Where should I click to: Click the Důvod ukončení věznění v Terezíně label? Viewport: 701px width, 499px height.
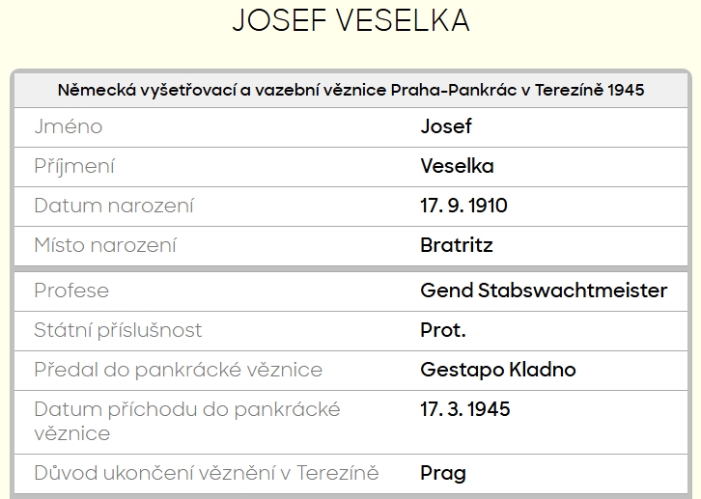click(206, 473)
